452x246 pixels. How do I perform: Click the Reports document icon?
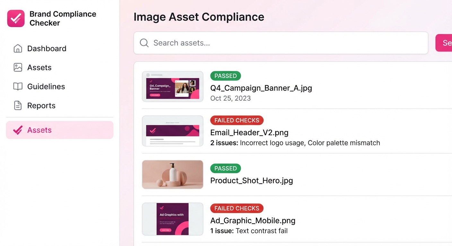[x=18, y=105]
